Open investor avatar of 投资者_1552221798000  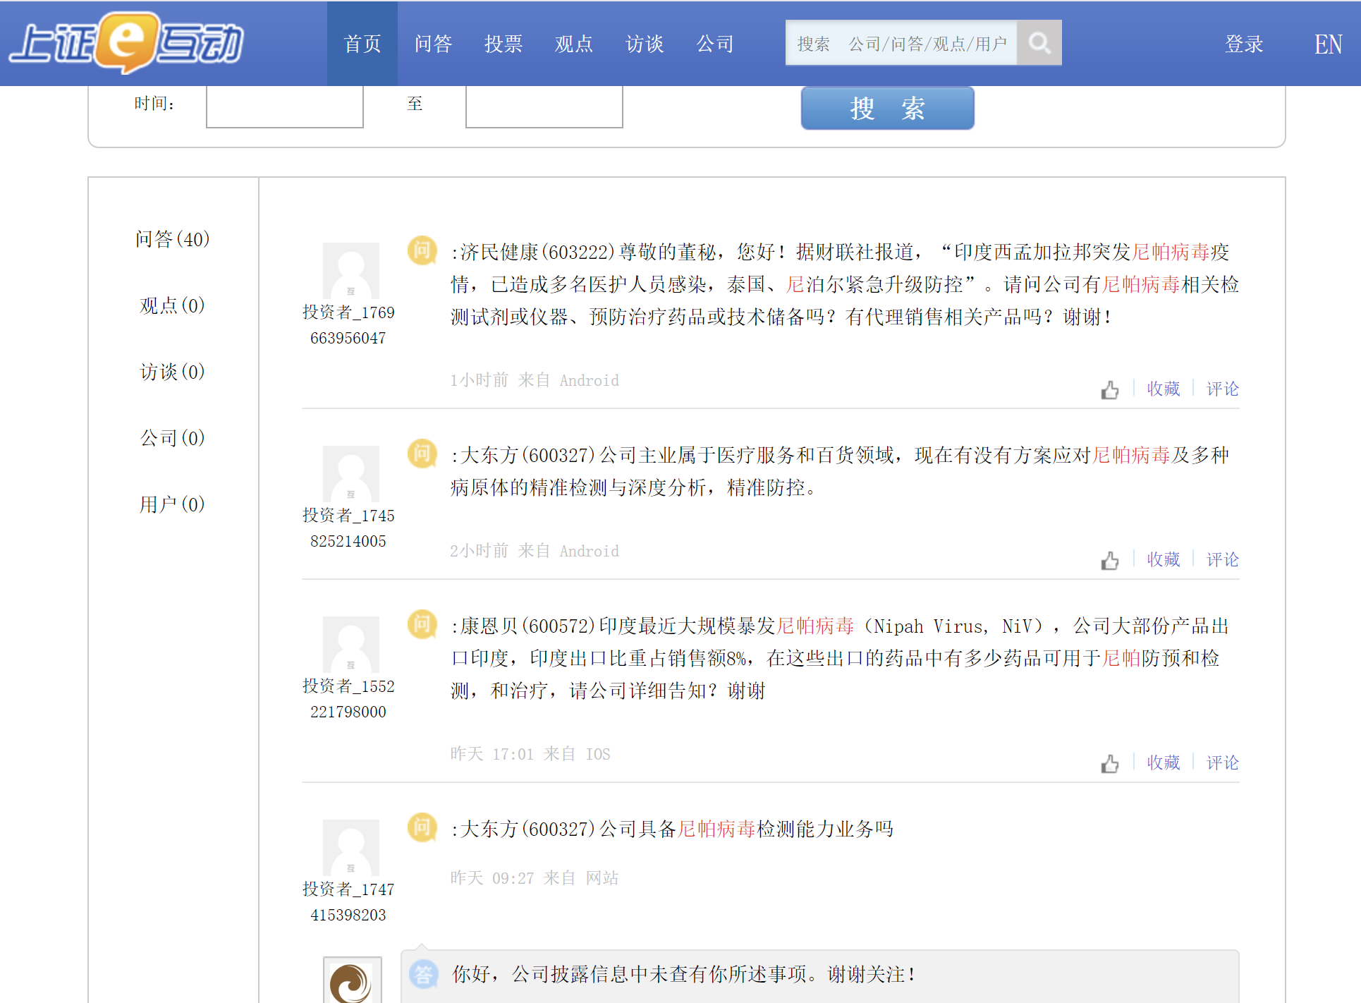point(350,643)
